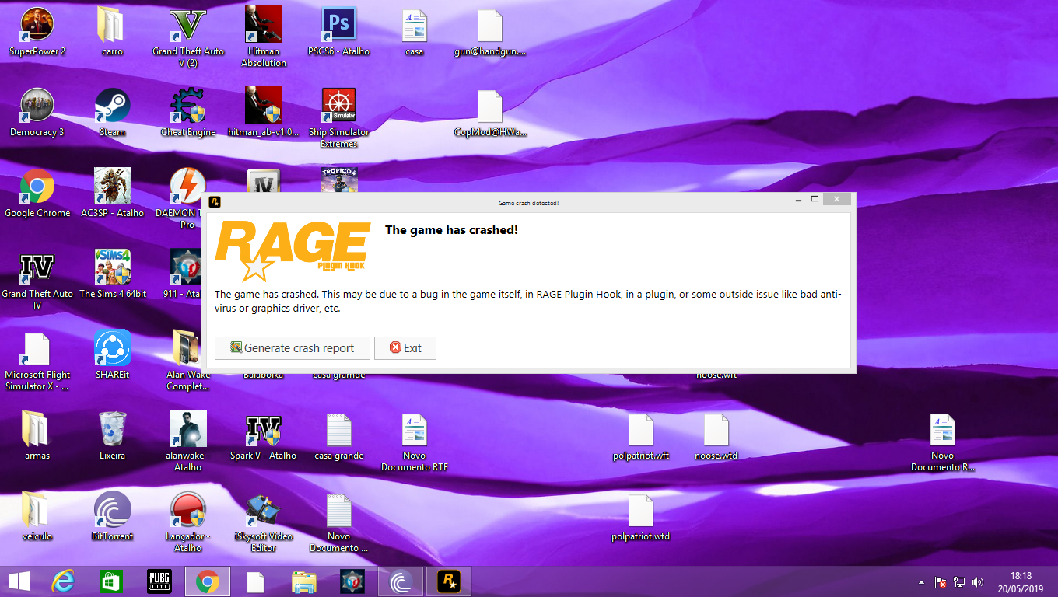Select the file named just "casa"
This screenshot has width=1058, height=597.
[x=415, y=33]
